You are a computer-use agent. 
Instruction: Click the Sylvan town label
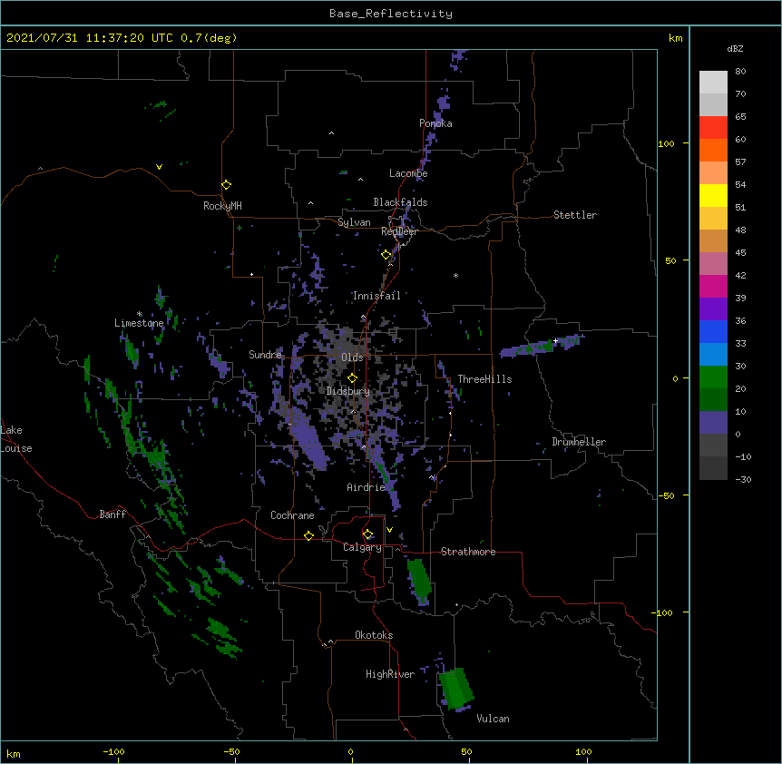pyautogui.click(x=354, y=222)
